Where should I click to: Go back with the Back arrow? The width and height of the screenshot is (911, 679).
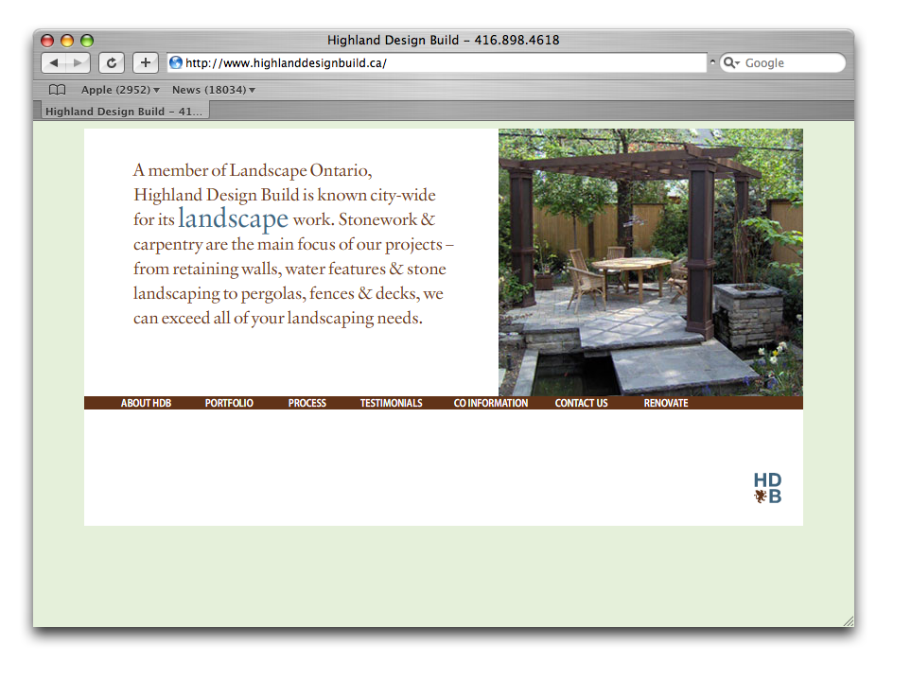tap(54, 62)
